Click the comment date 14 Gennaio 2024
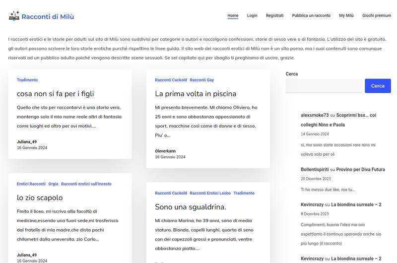 (315, 134)
